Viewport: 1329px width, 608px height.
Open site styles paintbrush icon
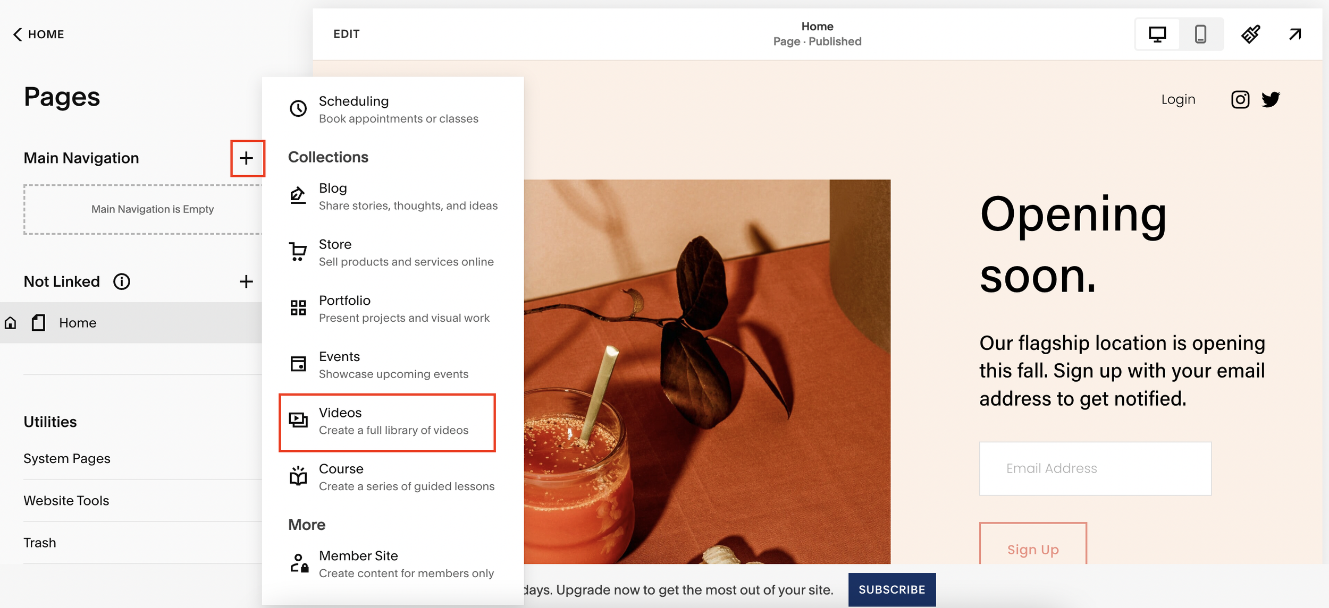click(1250, 34)
